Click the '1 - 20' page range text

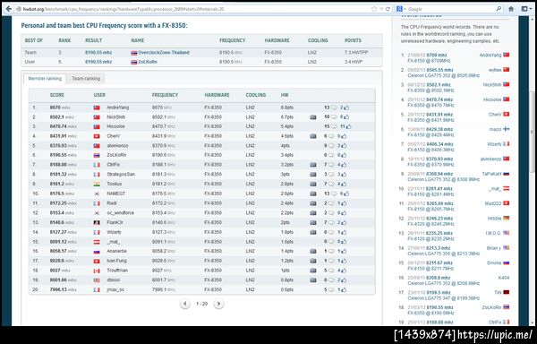(201, 304)
